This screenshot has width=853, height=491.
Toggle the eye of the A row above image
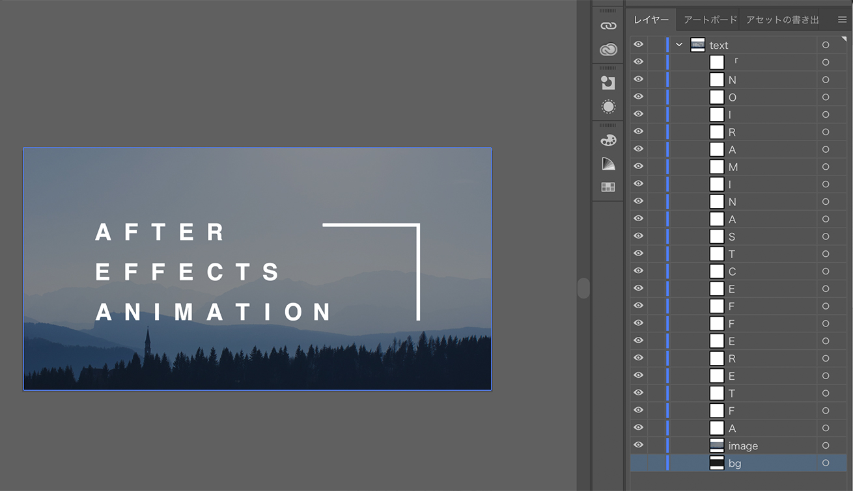tap(639, 427)
